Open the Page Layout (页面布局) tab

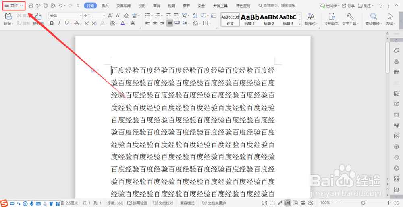(x=123, y=6)
